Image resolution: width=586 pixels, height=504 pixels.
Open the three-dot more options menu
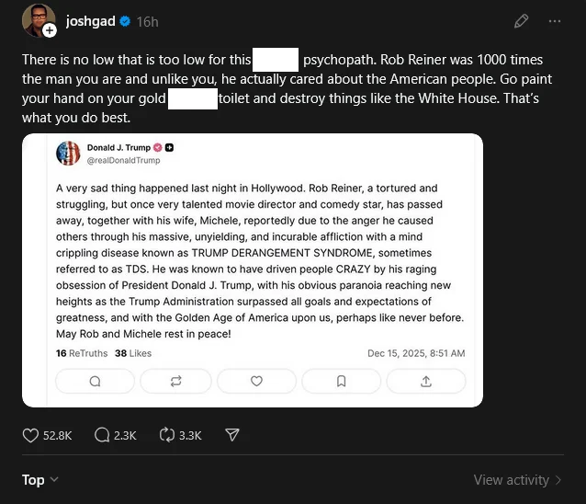tap(554, 20)
